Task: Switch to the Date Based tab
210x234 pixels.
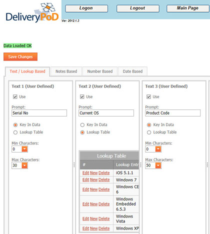Action: tap(132, 71)
